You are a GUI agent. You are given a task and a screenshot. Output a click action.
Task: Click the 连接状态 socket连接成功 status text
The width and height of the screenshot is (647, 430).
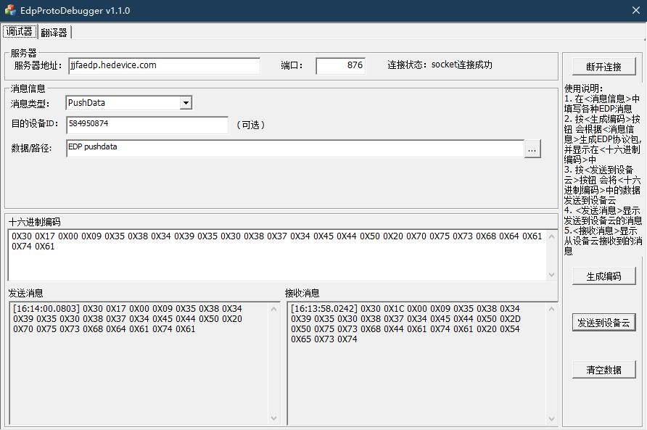(x=440, y=65)
